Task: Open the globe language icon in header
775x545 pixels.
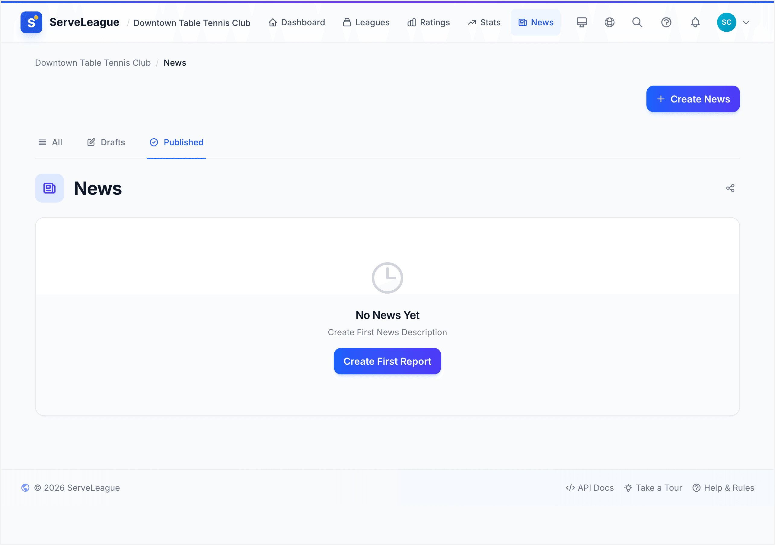Action: click(609, 22)
